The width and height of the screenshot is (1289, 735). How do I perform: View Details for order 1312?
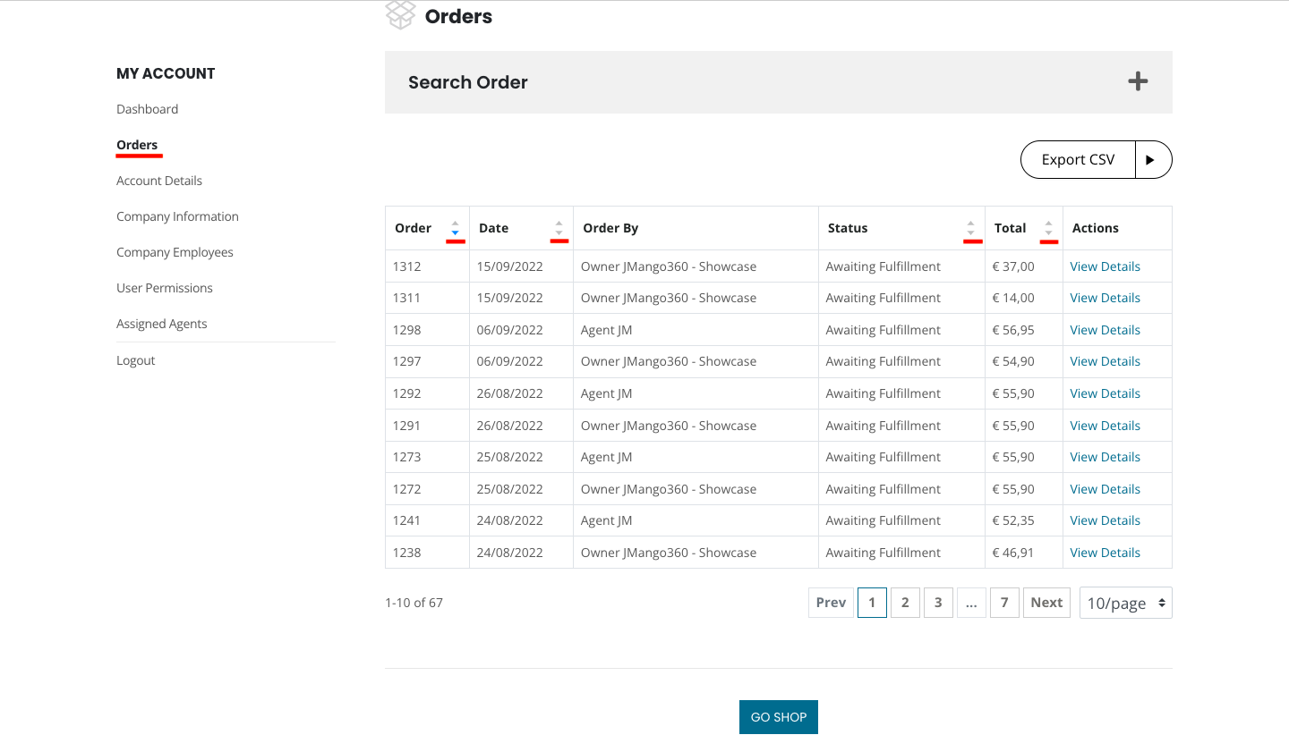click(1105, 266)
